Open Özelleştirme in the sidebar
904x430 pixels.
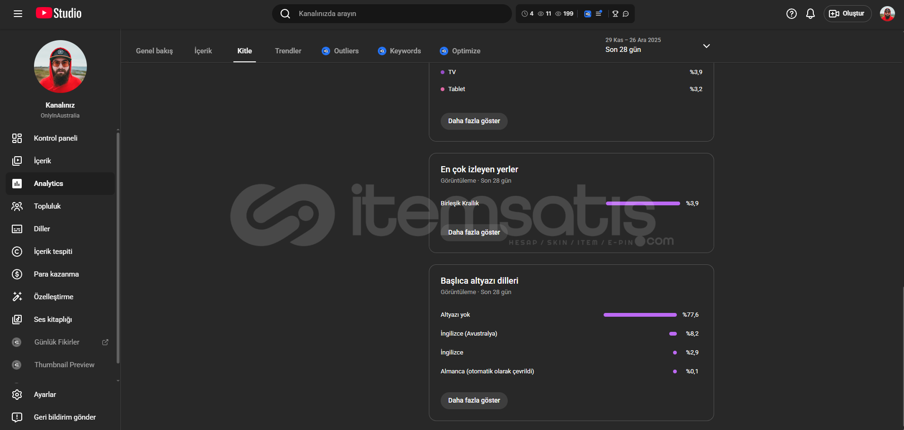[53, 297]
